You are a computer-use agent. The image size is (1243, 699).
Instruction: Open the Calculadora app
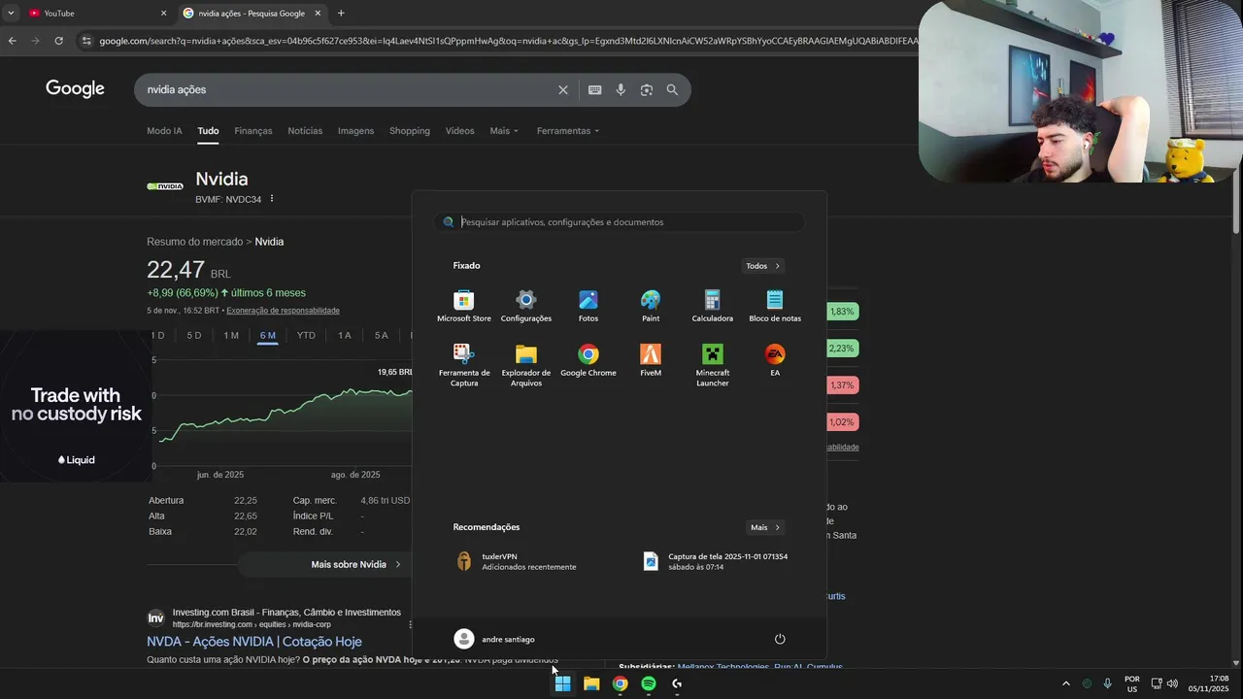point(712,306)
